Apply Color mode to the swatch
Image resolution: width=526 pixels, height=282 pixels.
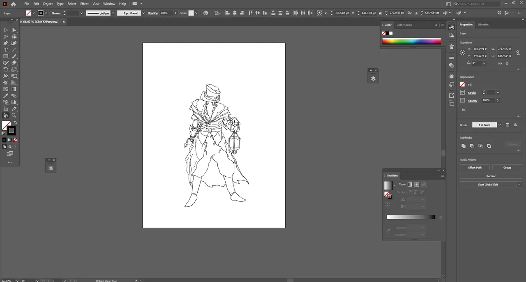pyautogui.click(x=5, y=140)
